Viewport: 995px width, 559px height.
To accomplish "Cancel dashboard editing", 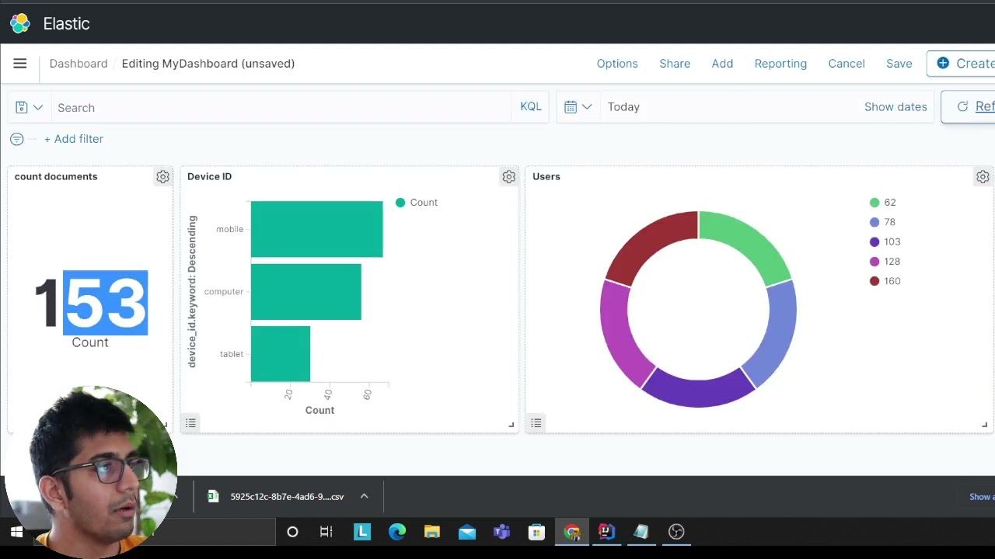I will (847, 64).
